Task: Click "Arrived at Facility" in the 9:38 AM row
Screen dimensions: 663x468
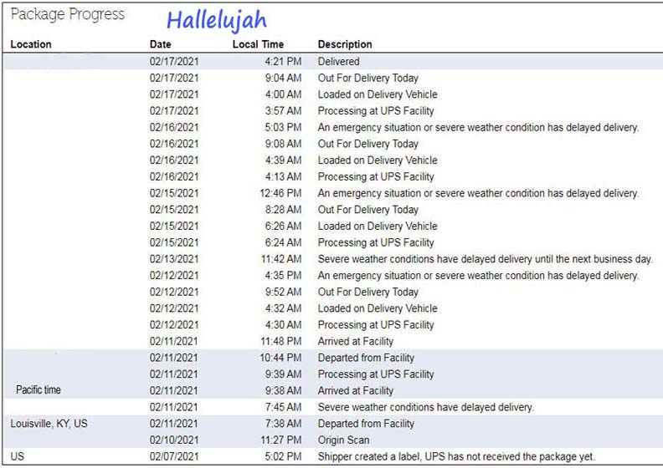Action: (x=356, y=391)
